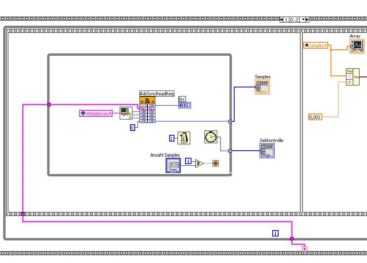
Task: Click the pink tunnel on inner loop border
Action: point(49,105)
